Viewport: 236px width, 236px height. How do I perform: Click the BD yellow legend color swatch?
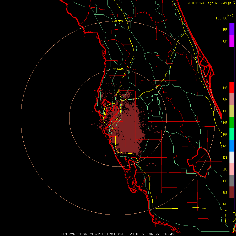[232, 111]
